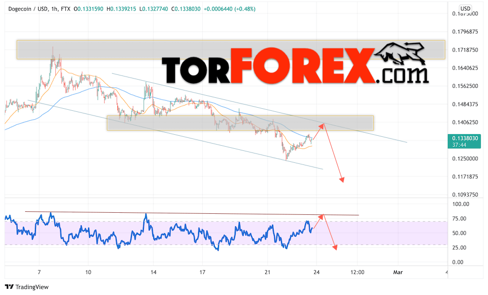Click the Mar label on time axis

coord(398,272)
